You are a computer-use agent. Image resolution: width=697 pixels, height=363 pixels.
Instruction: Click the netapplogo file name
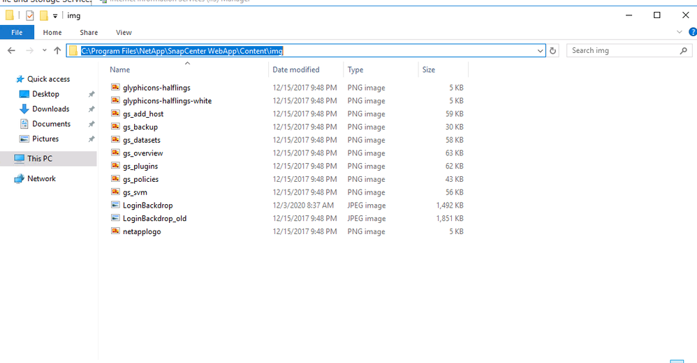coord(142,232)
